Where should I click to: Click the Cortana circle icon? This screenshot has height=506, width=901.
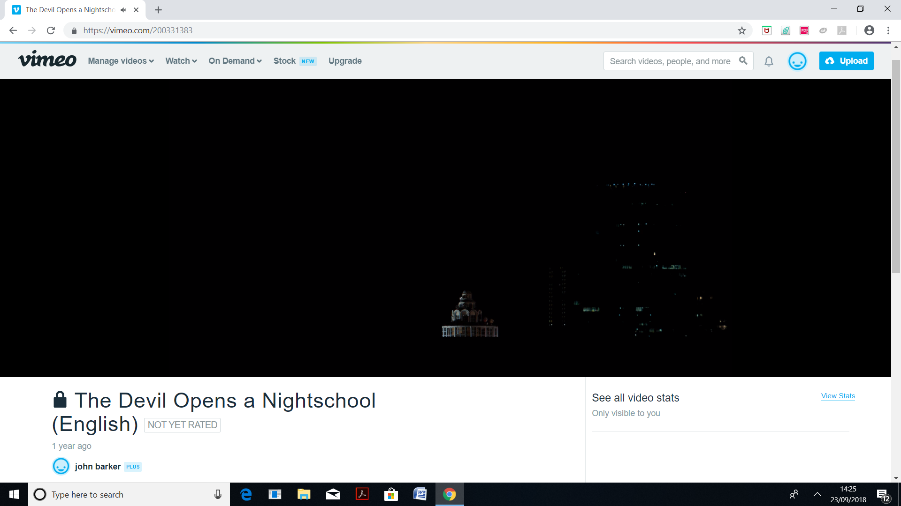40,494
